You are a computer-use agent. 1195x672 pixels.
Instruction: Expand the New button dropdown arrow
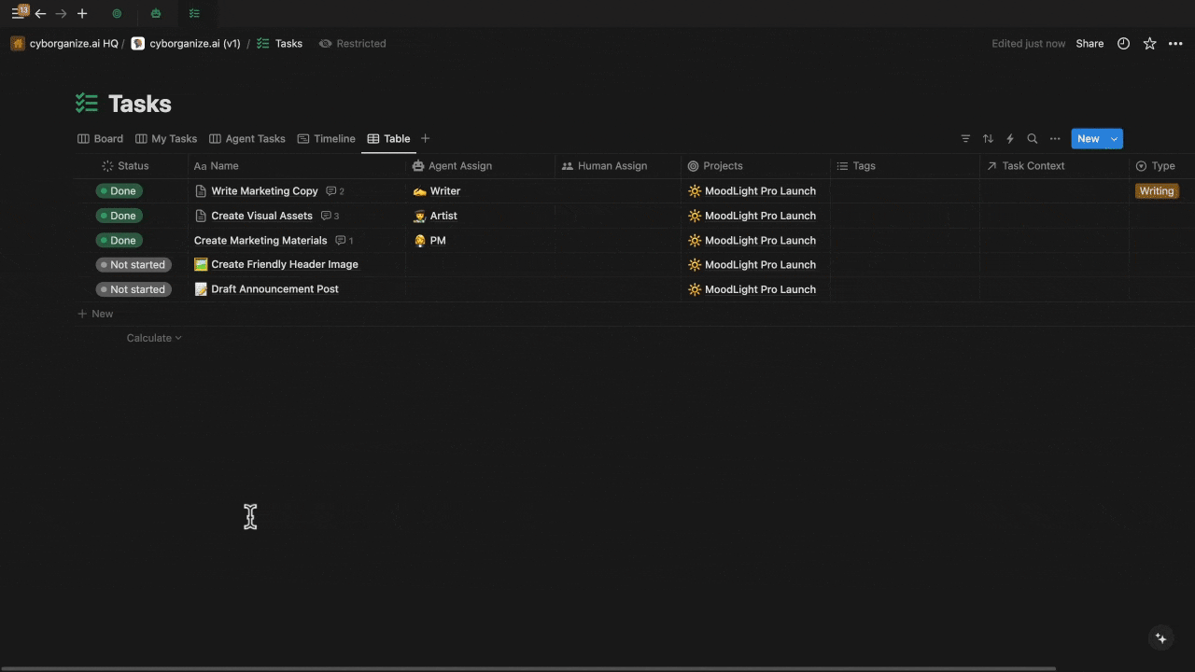pos(1114,139)
